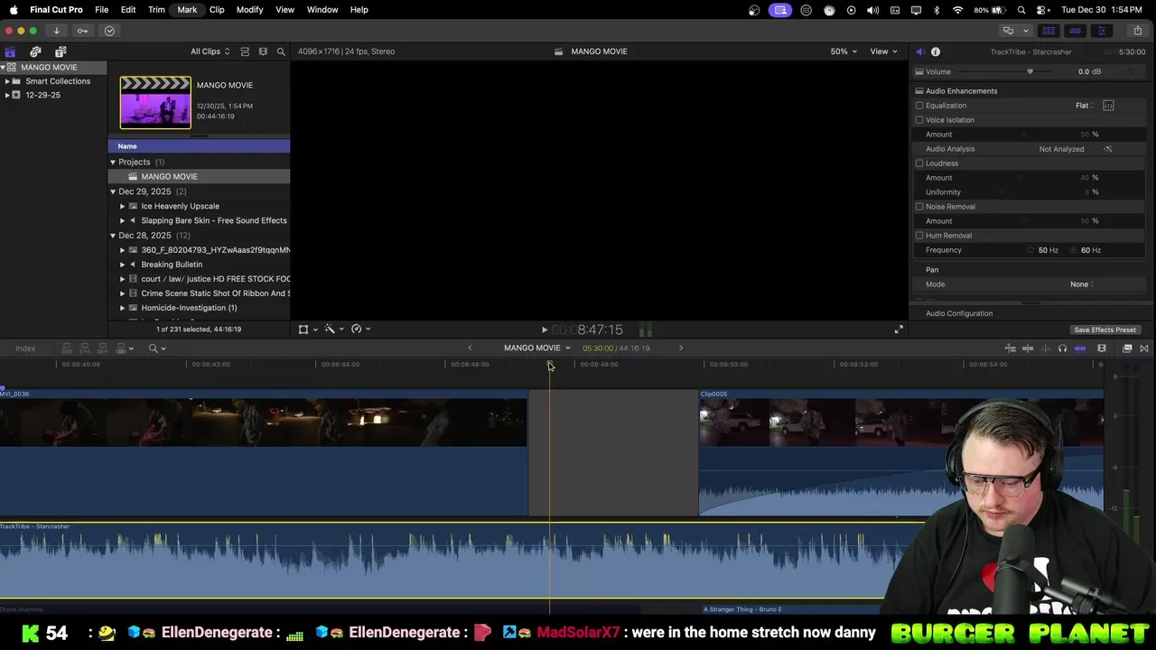Open the retiming speedometer dropdown in viewer
Screen dimensions: 1156x650
[359, 330]
